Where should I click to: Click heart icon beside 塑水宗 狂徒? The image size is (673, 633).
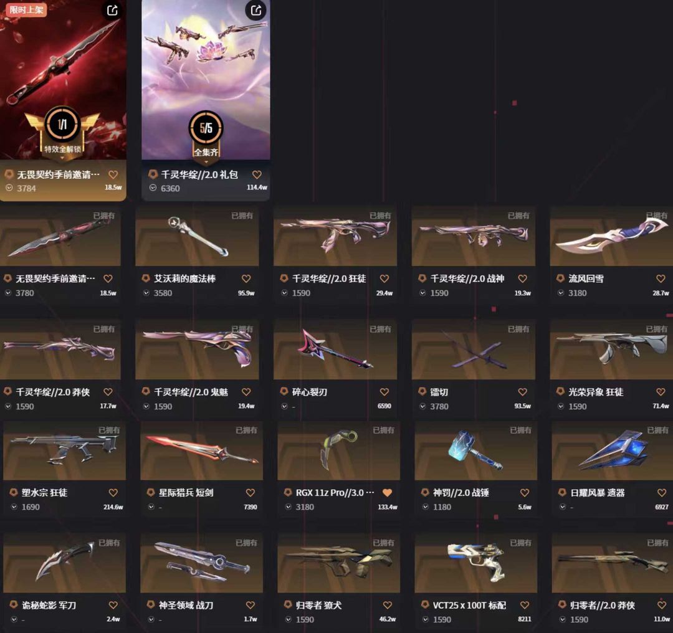coord(113,493)
